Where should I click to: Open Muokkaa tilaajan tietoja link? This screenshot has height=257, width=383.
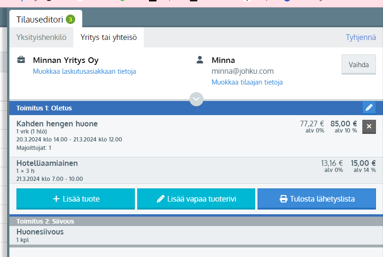(x=247, y=82)
